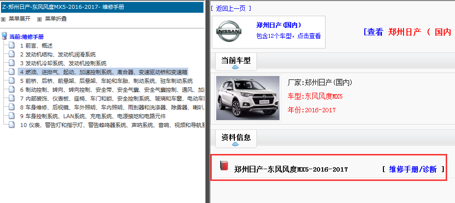The image size is (455, 203).
Task: Click page icon for 9 车身控制系统
Action: [11, 116]
